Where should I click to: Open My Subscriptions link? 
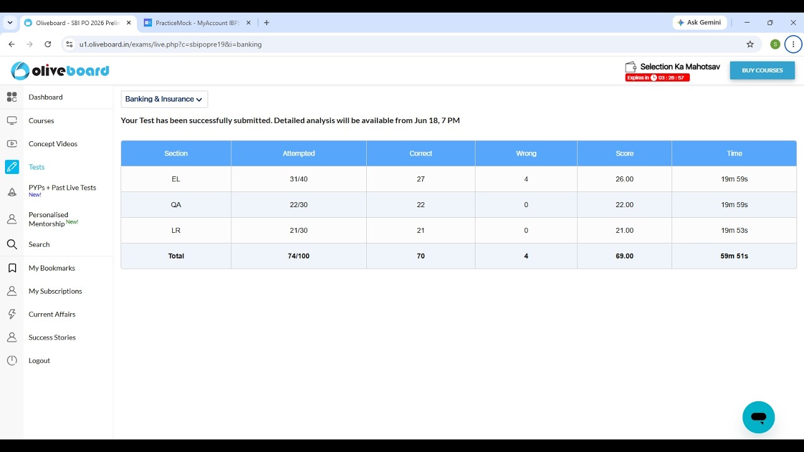55,291
